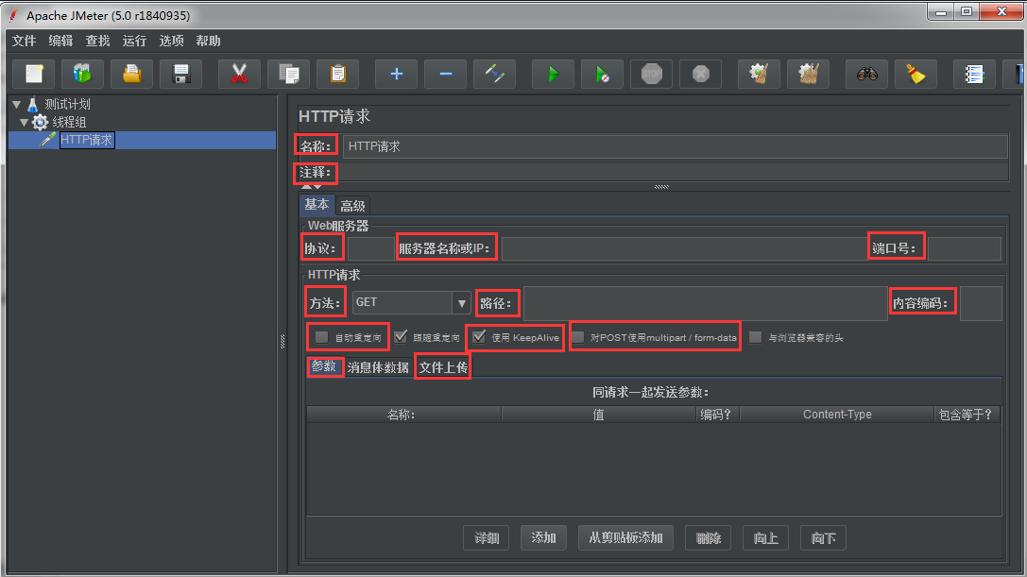
Task: Click the 内容编码 encoding input field
Action: [x=981, y=303]
